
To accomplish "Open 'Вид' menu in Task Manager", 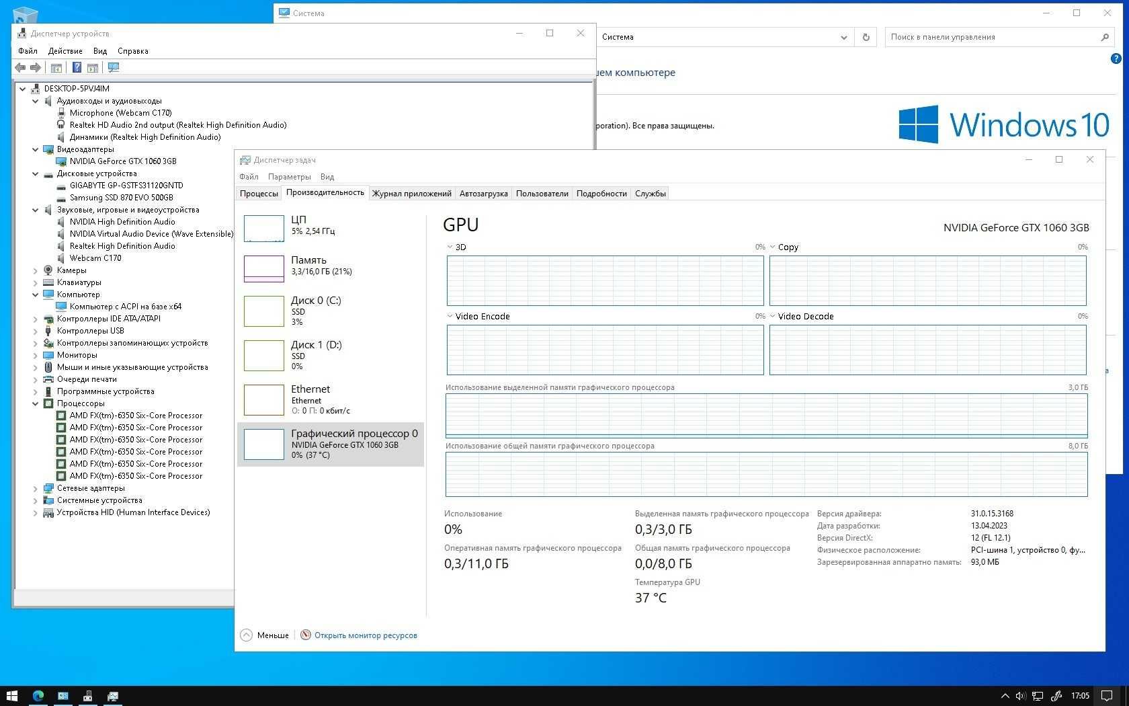I will point(327,177).
